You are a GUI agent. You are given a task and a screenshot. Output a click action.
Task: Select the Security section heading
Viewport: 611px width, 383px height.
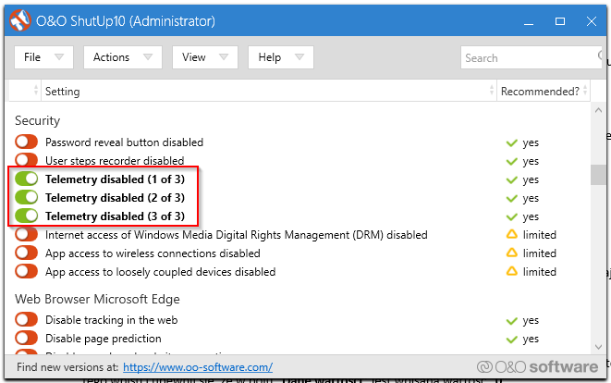(x=37, y=120)
